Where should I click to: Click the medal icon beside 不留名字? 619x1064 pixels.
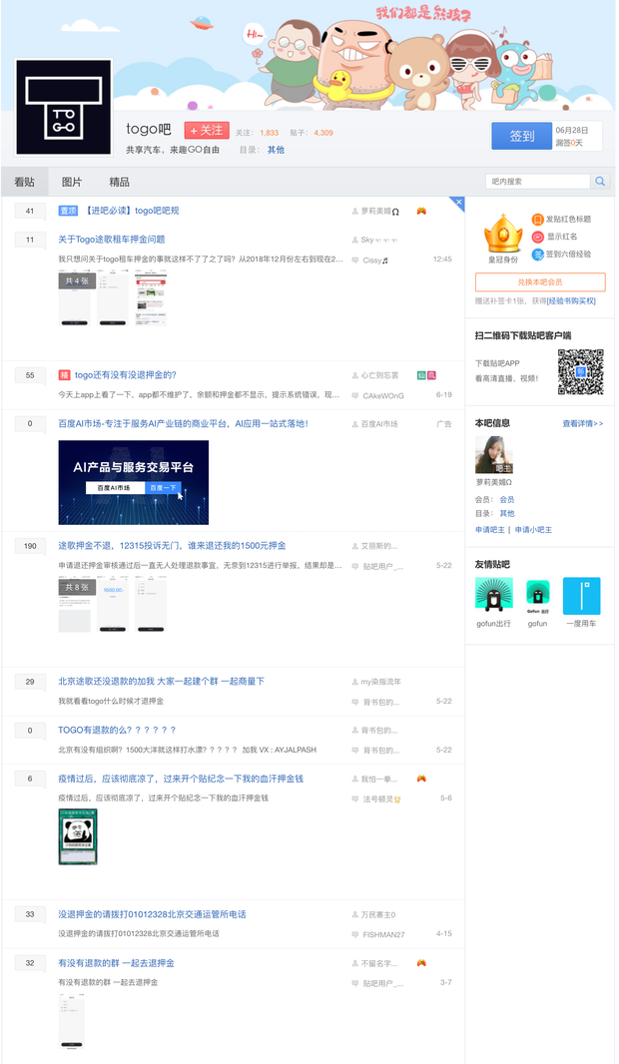(x=421, y=963)
